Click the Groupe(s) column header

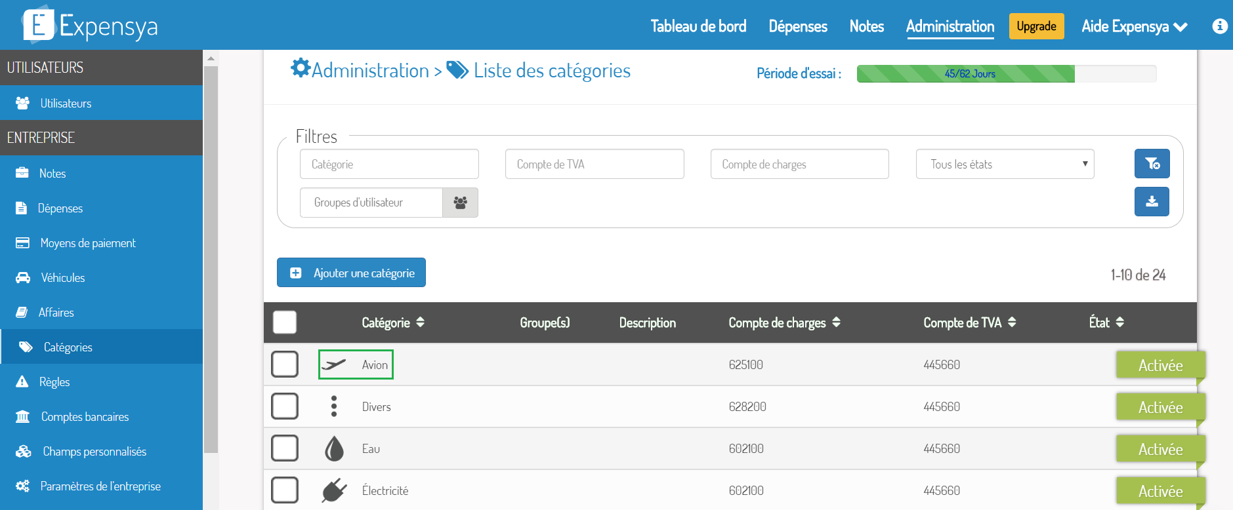point(545,323)
